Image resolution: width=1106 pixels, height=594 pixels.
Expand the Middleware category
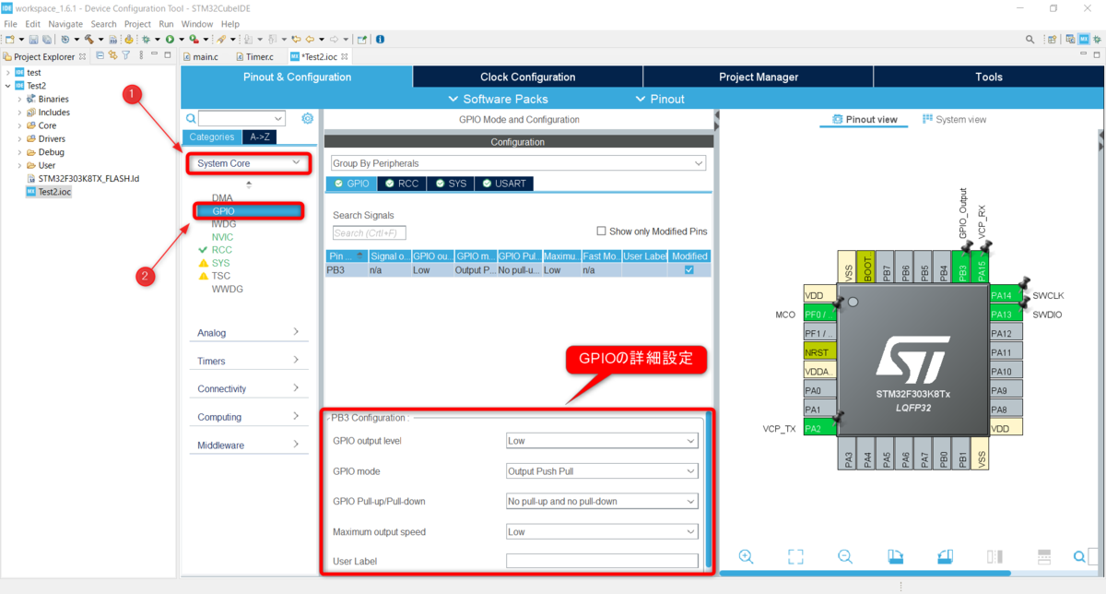click(248, 445)
